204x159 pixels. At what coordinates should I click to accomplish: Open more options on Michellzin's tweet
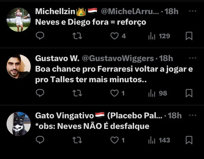pyautogui.click(x=193, y=11)
